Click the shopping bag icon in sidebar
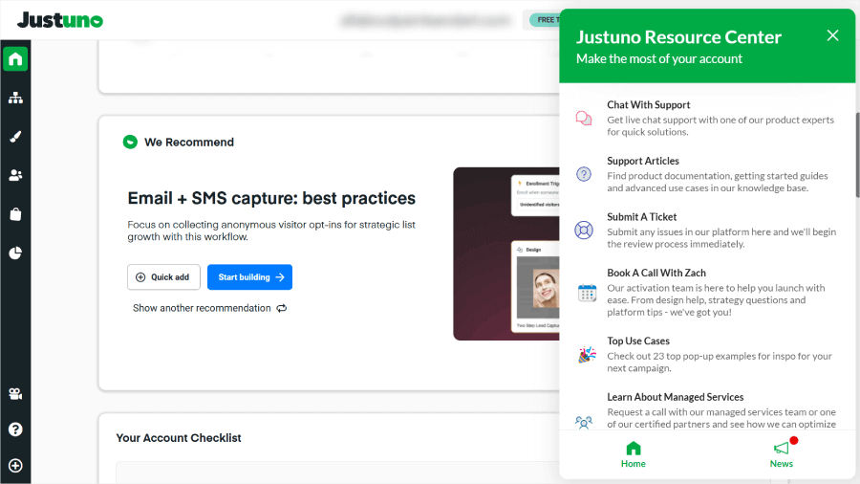Viewport: 860px width, 484px height. tap(15, 214)
